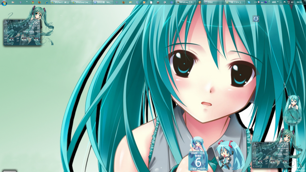
Task: Click the calendar gadget showing 6
Action: click(198, 161)
